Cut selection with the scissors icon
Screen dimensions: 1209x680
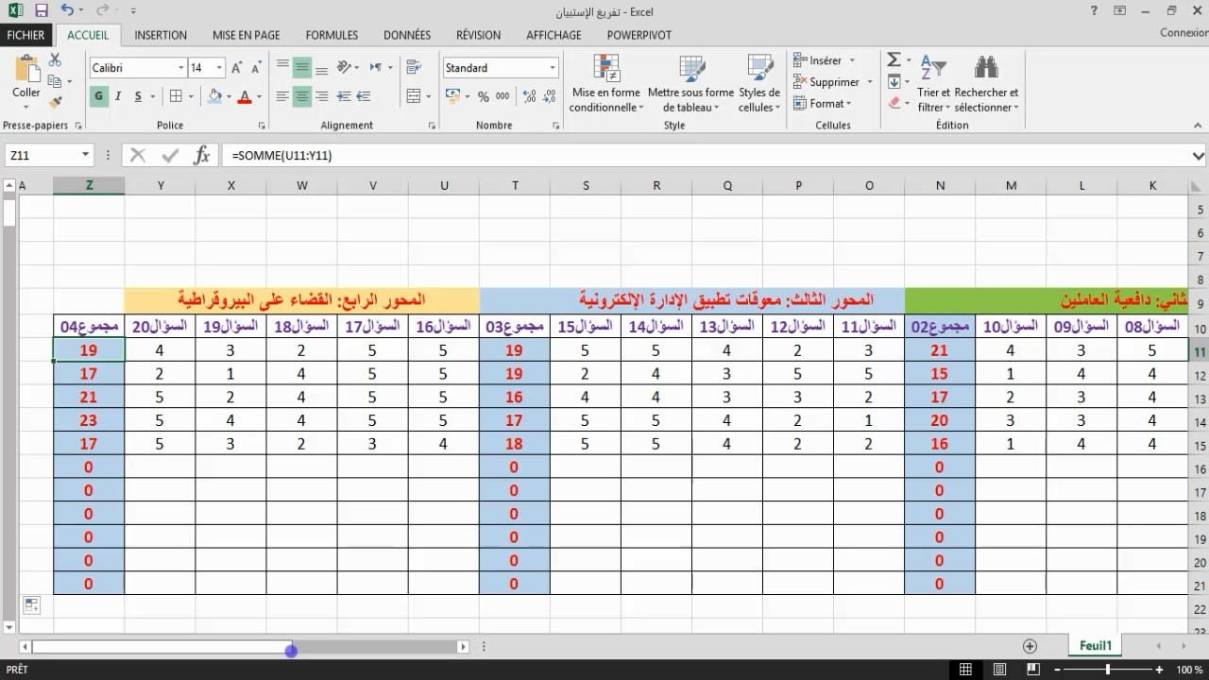pos(55,59)
